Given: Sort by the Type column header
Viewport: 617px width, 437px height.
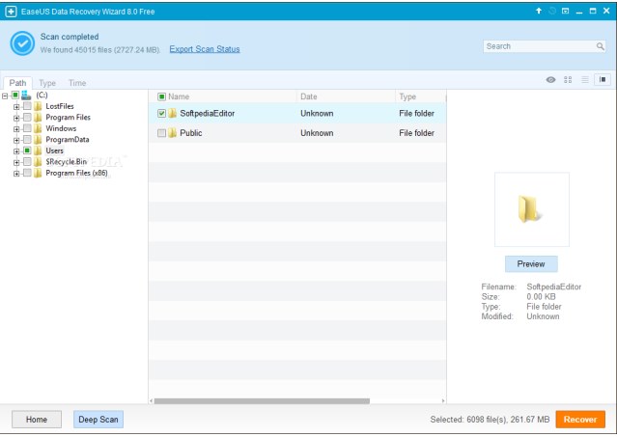Looking at the screenshot, I should point(407,96).
